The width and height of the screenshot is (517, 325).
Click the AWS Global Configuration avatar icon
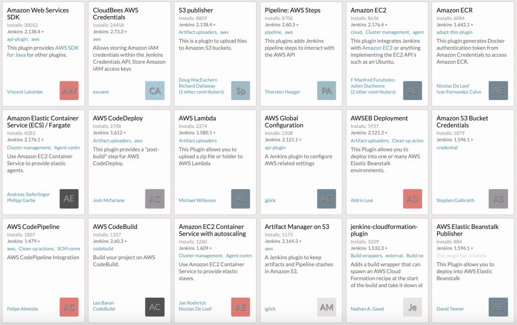point(326,199)
